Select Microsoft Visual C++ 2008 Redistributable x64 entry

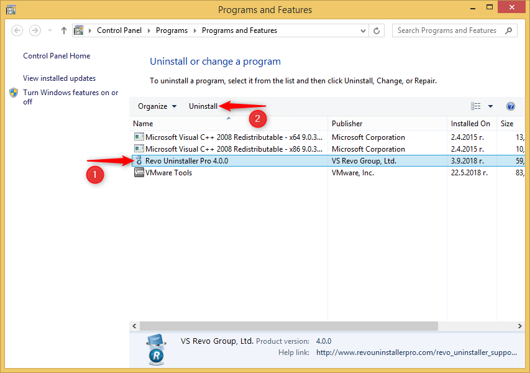coord(328,137)
